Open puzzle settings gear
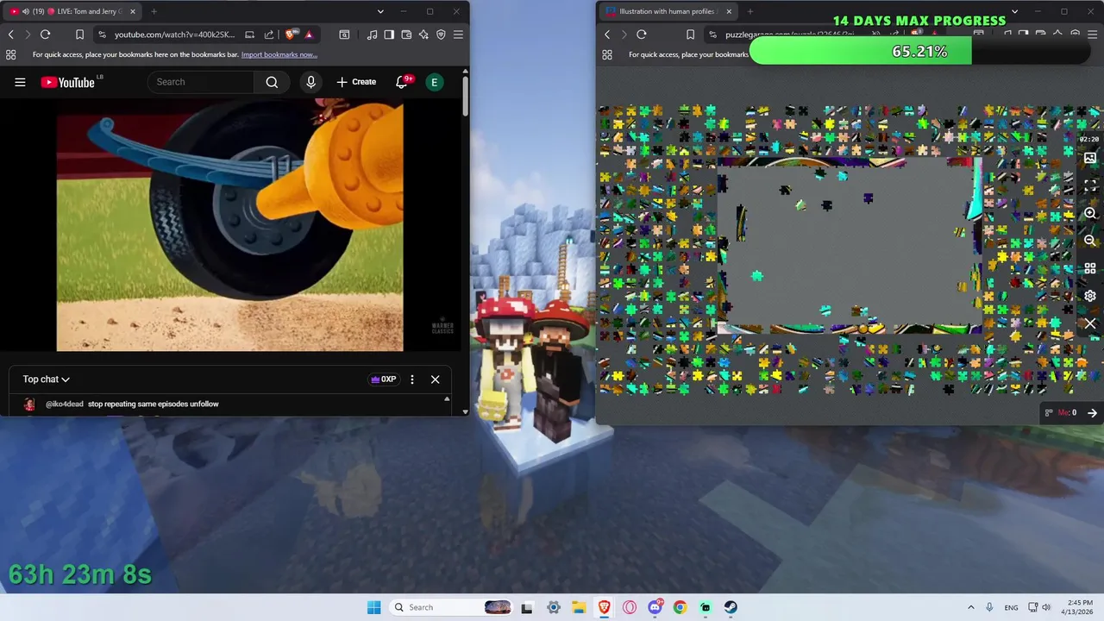The height and width of the screenshot is (621, 1104). 1090,296
